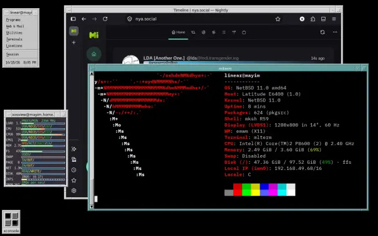
Task: Open the Programs menu entry
Action: click(13, 20)
